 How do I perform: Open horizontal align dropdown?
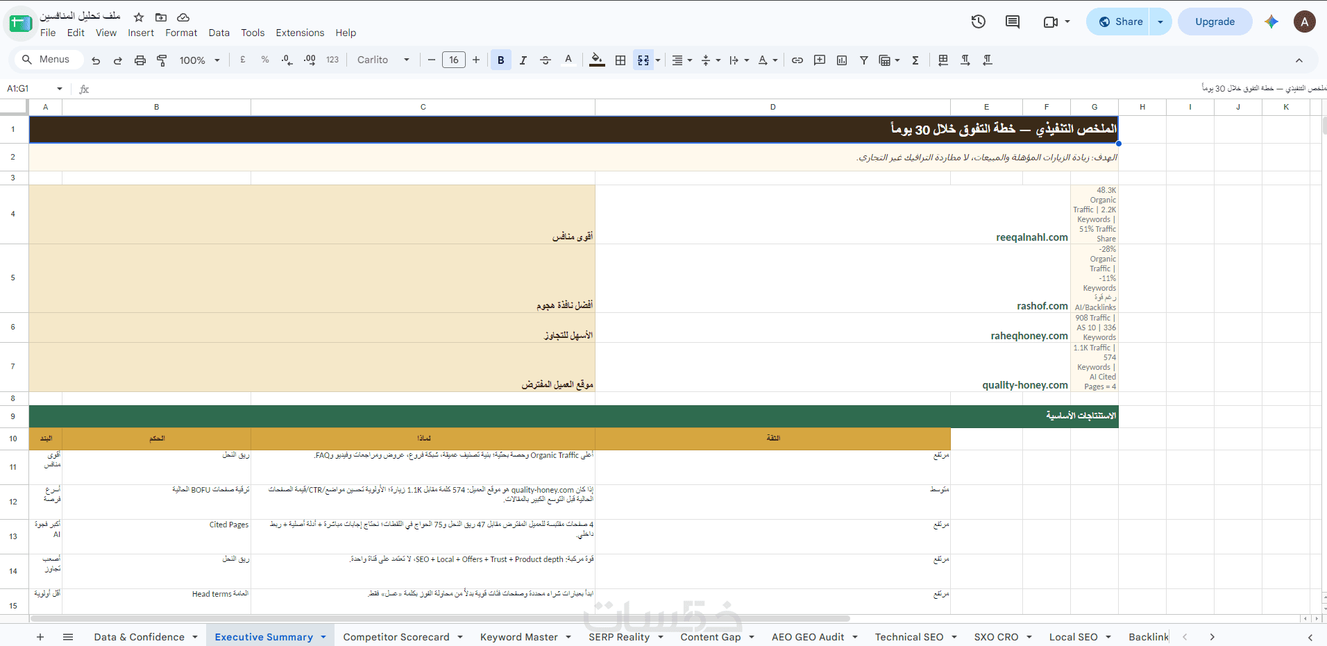tap(682, 60)
